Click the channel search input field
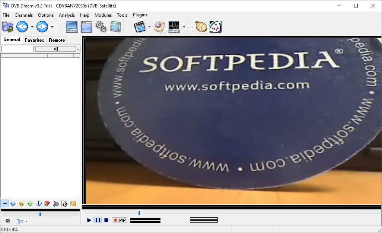The image size is (382, 233). click(17, 49)
